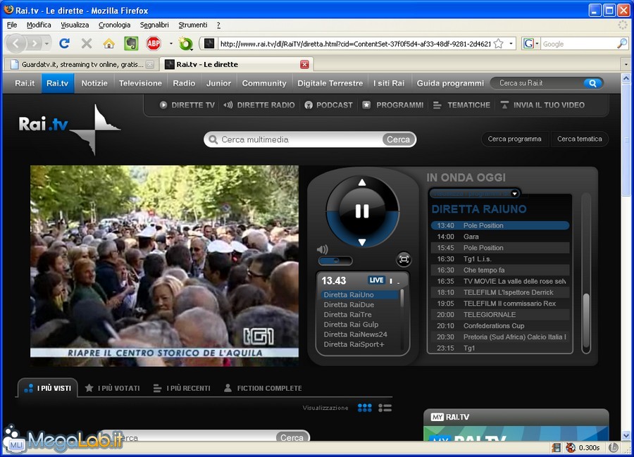Open the Adblock Plus dropdown arrow

pos(170,43)
